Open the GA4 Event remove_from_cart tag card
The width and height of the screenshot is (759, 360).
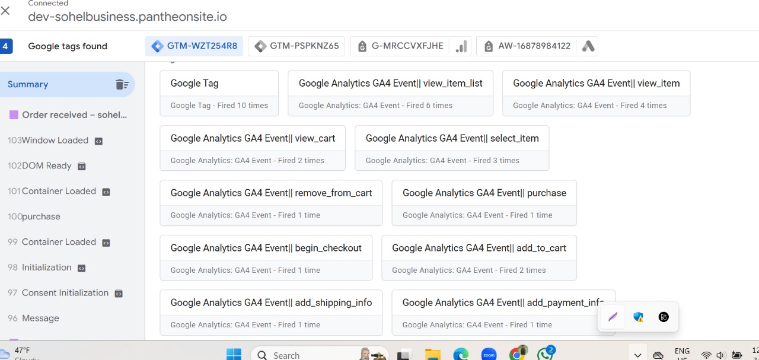pos(271,203)
